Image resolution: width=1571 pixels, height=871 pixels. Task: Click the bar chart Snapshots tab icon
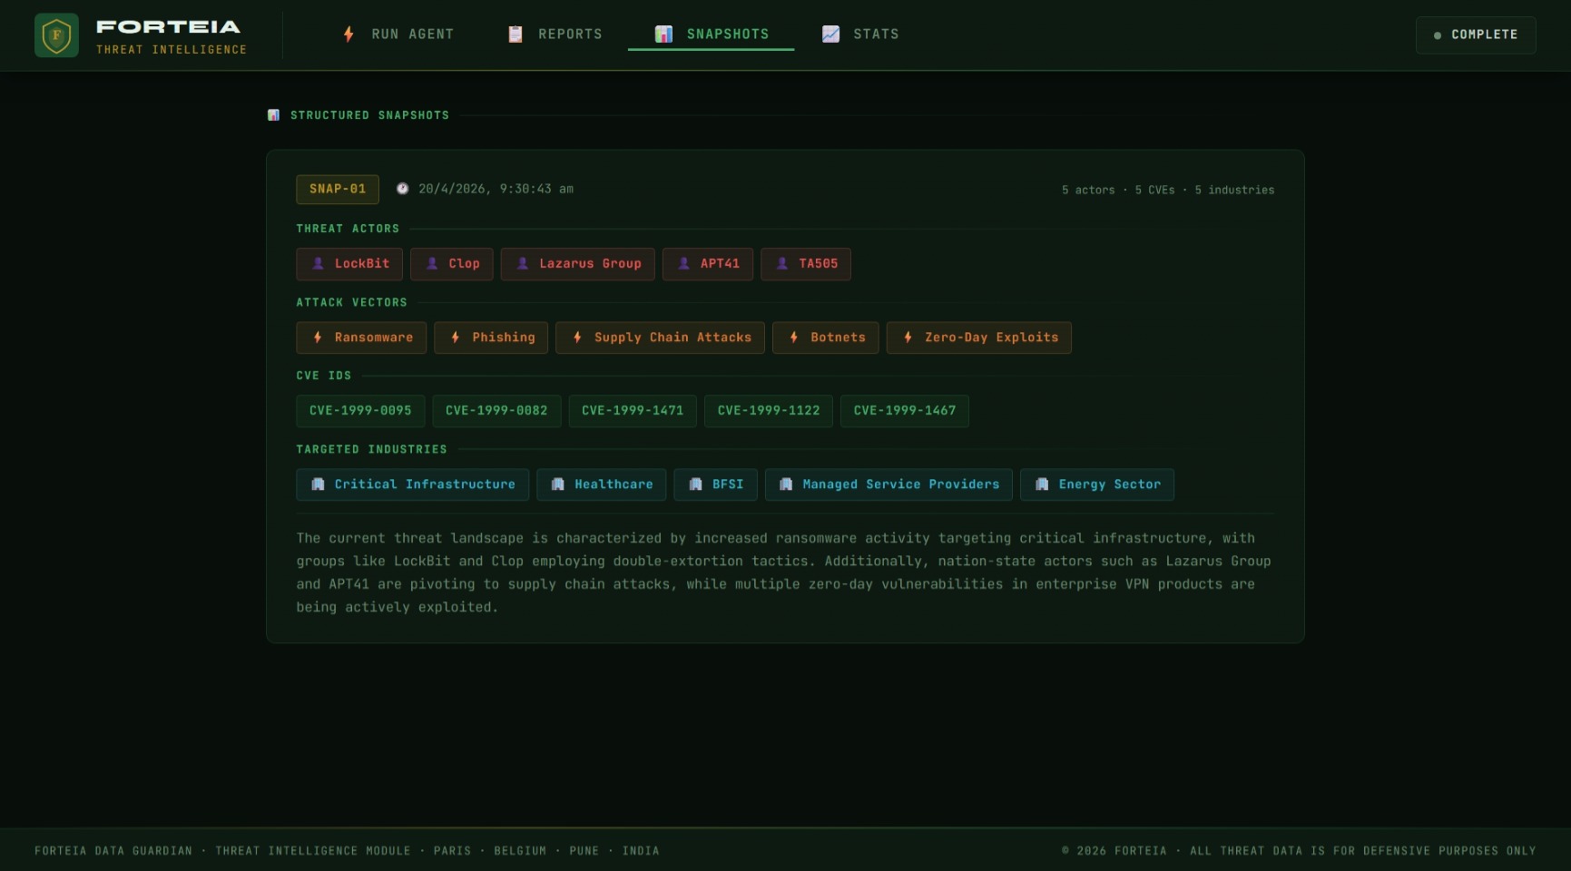point(663,34)
